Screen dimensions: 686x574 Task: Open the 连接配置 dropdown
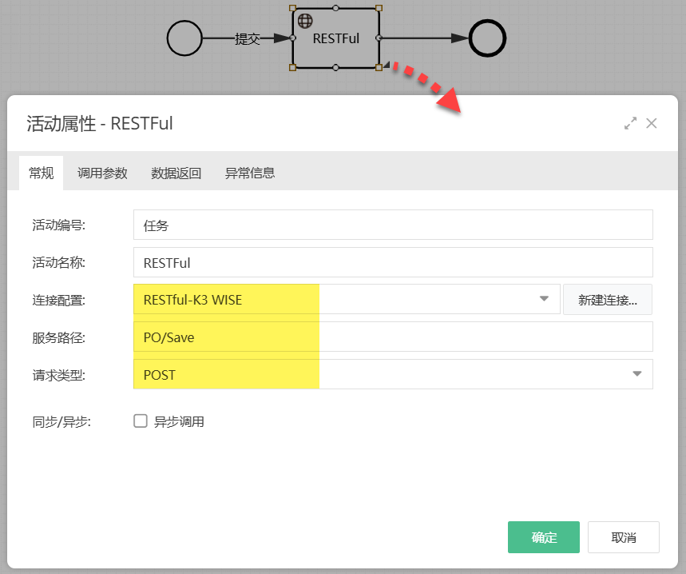click(x=544, y=299)
